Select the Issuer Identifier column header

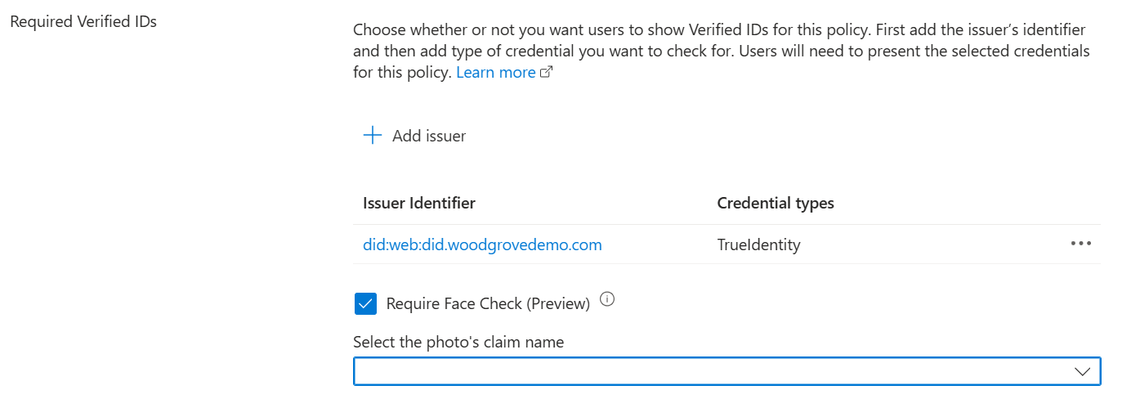coord(419,203)
